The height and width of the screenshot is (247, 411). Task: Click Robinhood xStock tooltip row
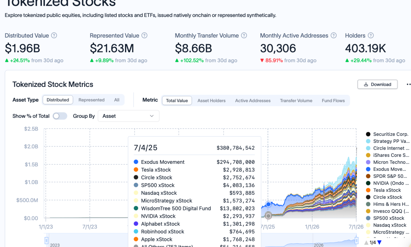click(194, 231)
